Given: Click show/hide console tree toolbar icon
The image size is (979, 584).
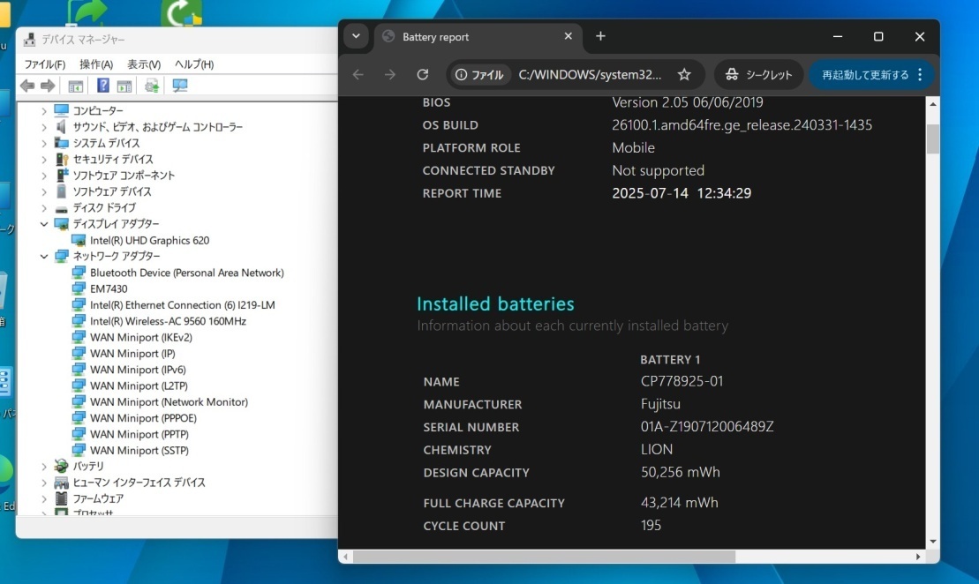Looking at the screenshot, I should 76,86.
